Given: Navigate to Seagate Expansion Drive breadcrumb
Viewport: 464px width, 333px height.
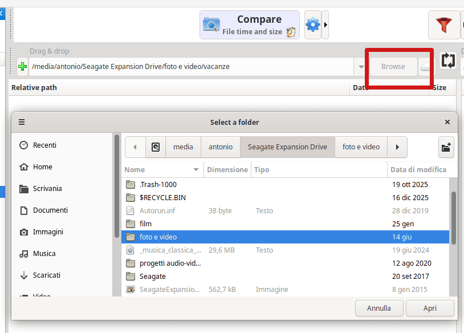Looking at the screenshot, I should tap(287, 147).
